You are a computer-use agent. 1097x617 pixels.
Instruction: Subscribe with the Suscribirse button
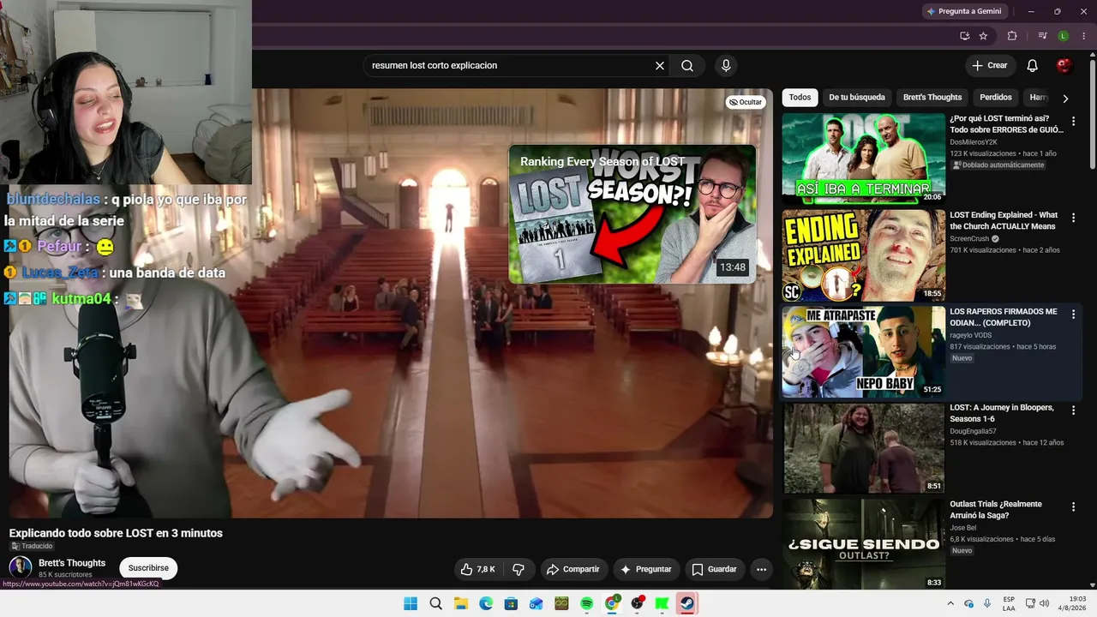pyautogui.click(x=148, y=568)
